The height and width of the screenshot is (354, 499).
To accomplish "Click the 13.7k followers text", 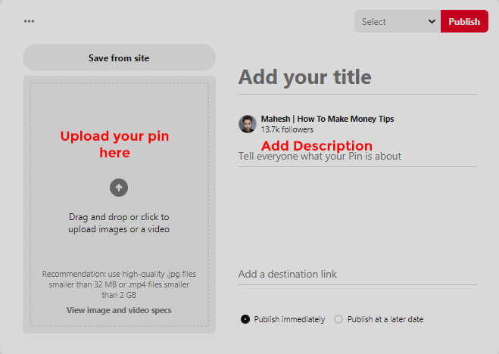I will [287, 129].
